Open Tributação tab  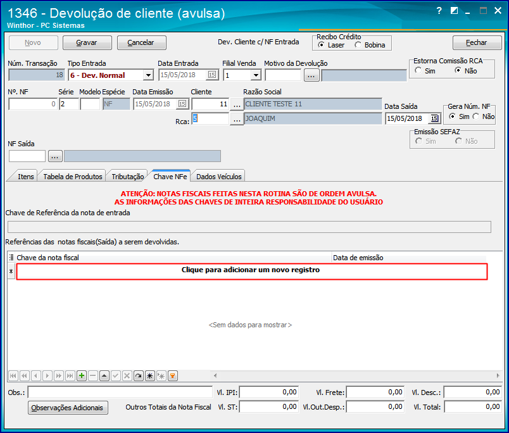(128, 176)
